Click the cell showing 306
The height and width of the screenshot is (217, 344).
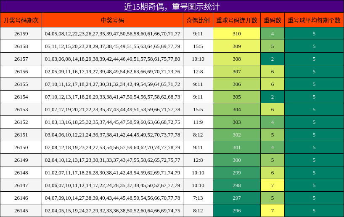pos(237,84)
